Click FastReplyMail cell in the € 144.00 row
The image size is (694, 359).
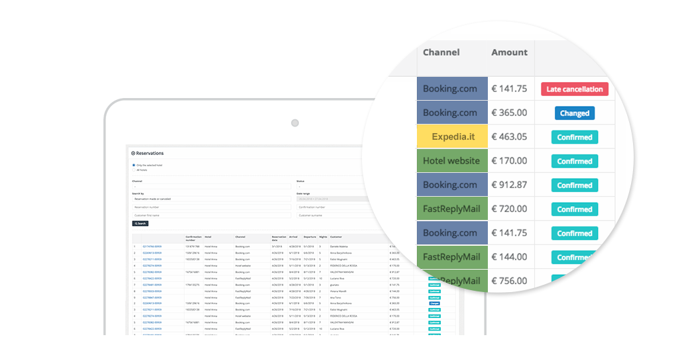(x=452, y=257)
